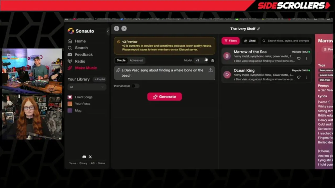Viewport: 335px width, 188px height.
Task: Click the Make Music sparkle icon
Action: (x=70, y=68)
